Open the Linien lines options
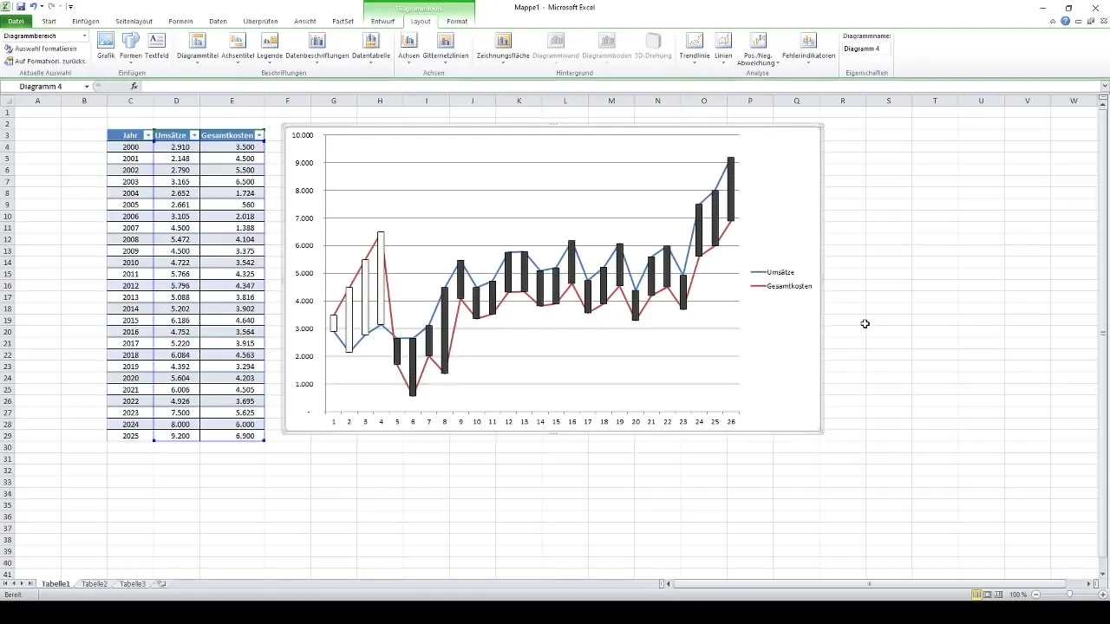 click(x=723, y=49)
